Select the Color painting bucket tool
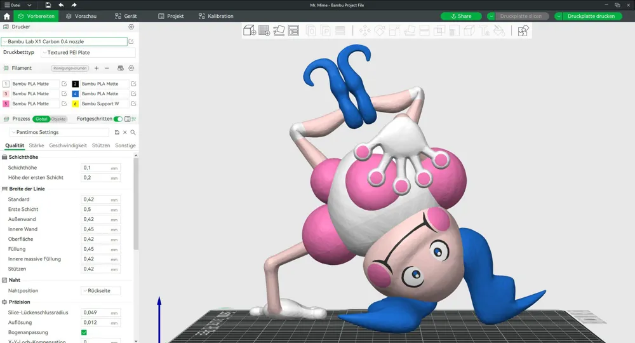635x343 pixels. (499, 30)
